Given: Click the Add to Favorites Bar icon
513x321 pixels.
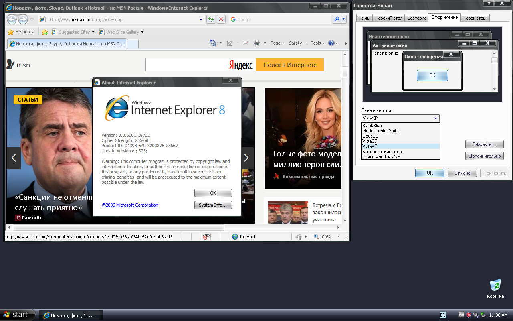Looking at the screenshot, I should (45, 32).
